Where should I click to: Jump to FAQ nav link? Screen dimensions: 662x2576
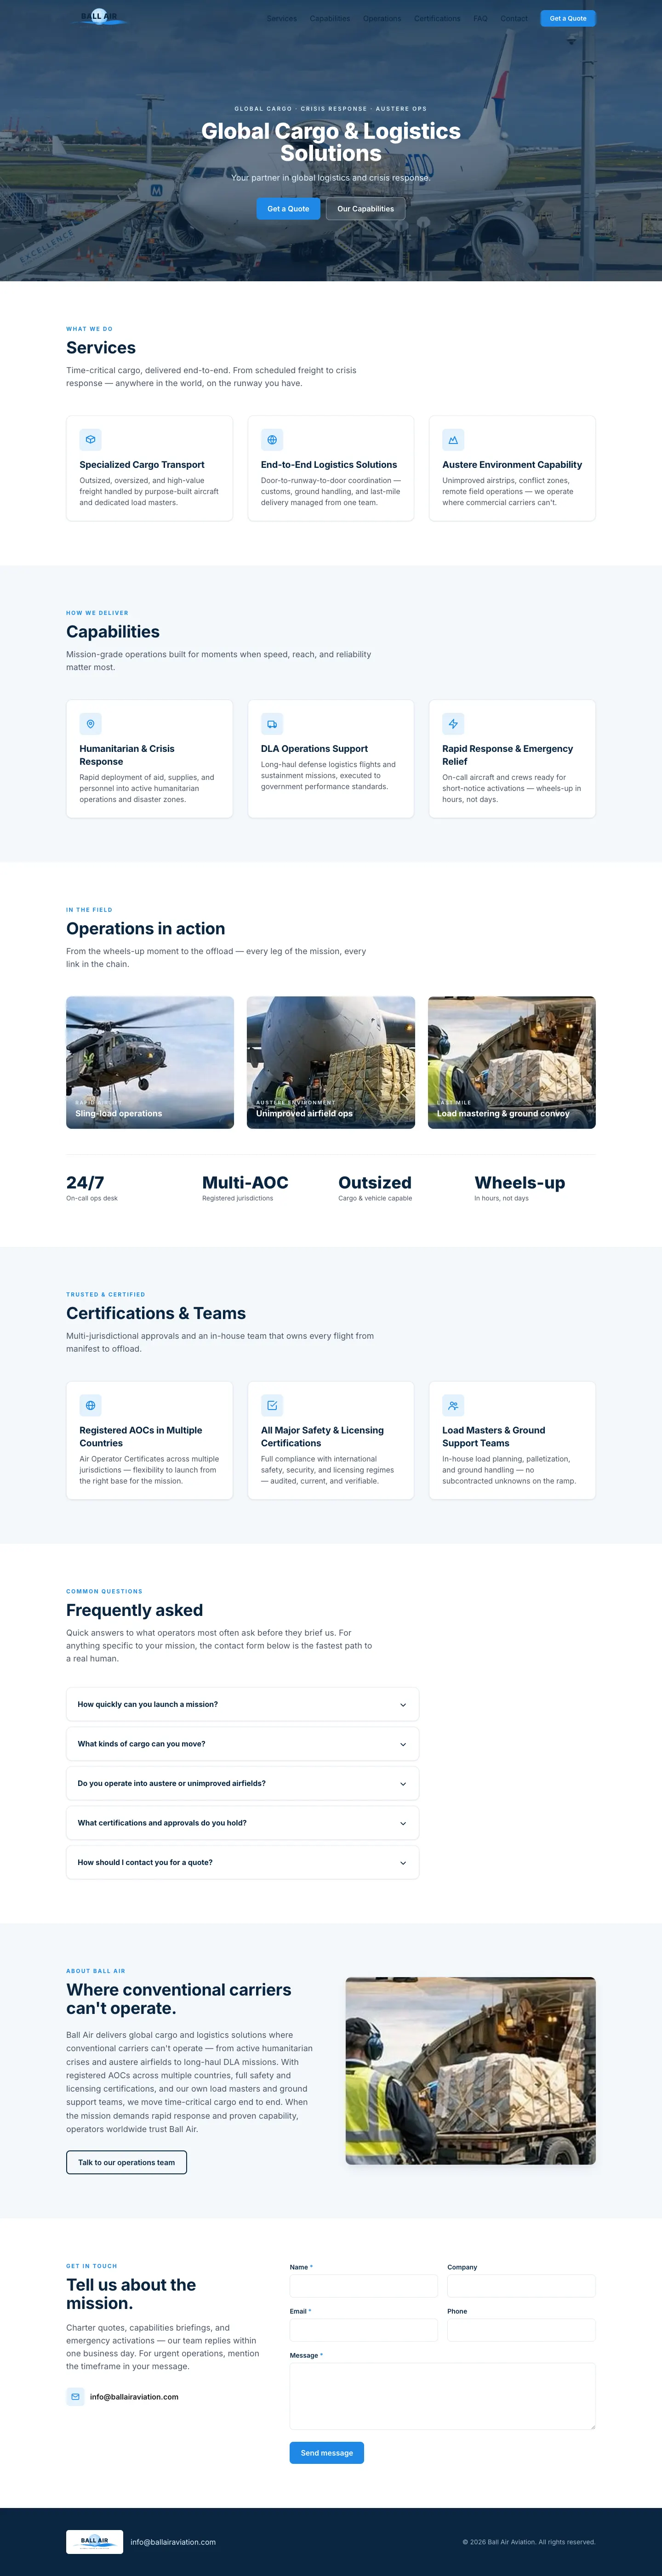(480, 18)
